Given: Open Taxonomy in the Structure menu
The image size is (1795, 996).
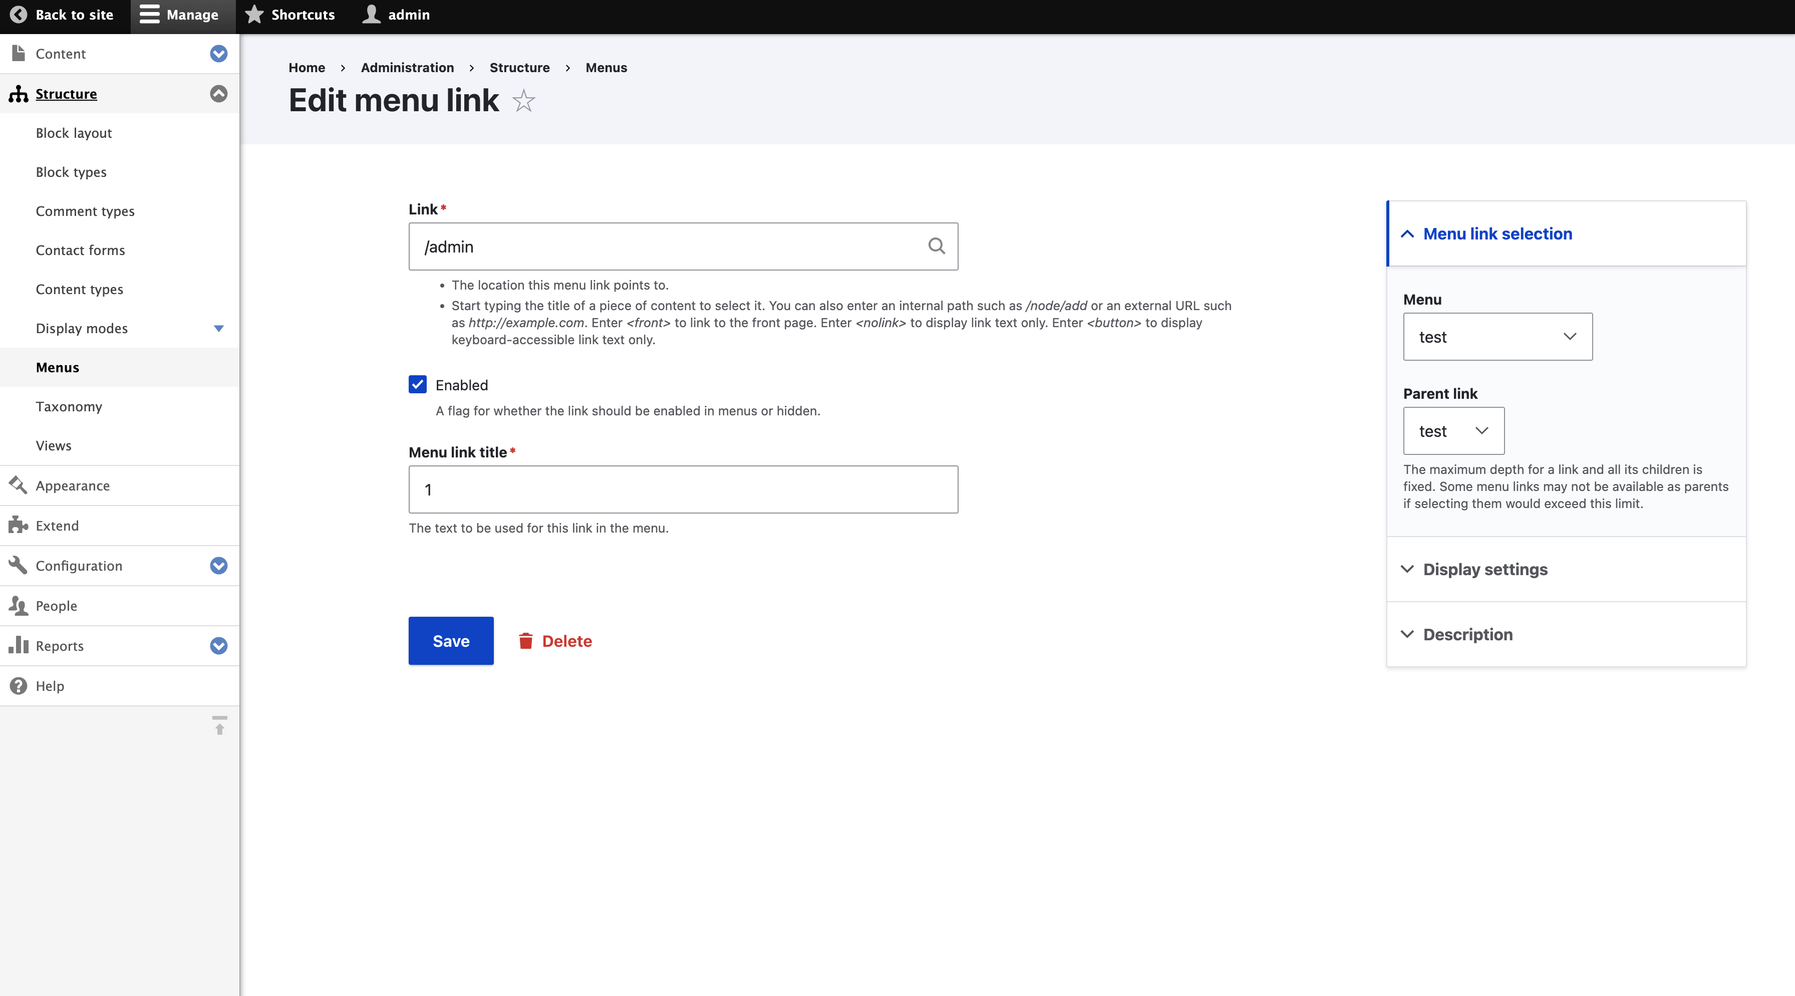Looking at the screenshot, I should coord(69,406).
